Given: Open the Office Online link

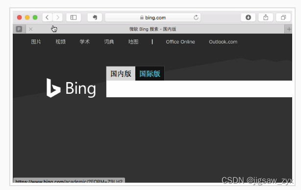Looking at the screenshot, I should point(180,42).
